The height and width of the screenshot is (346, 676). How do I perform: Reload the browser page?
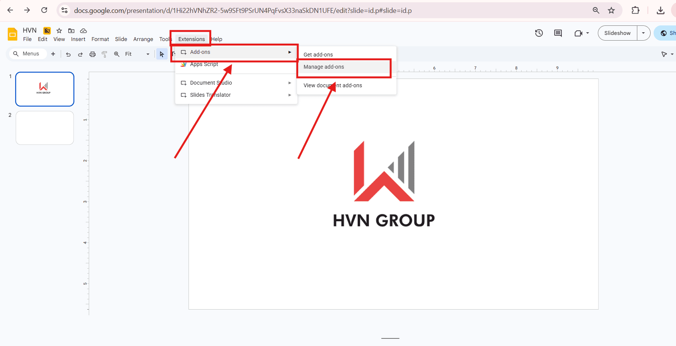point(44,10)
